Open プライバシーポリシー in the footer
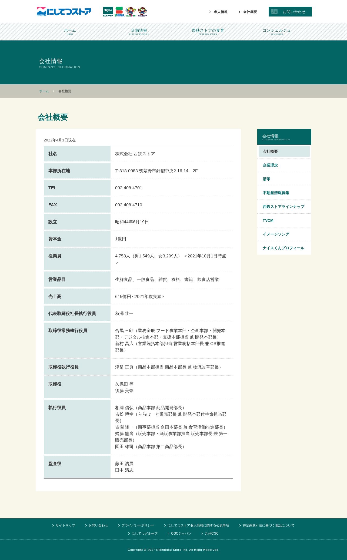347x560 pixels. (138, 525)
